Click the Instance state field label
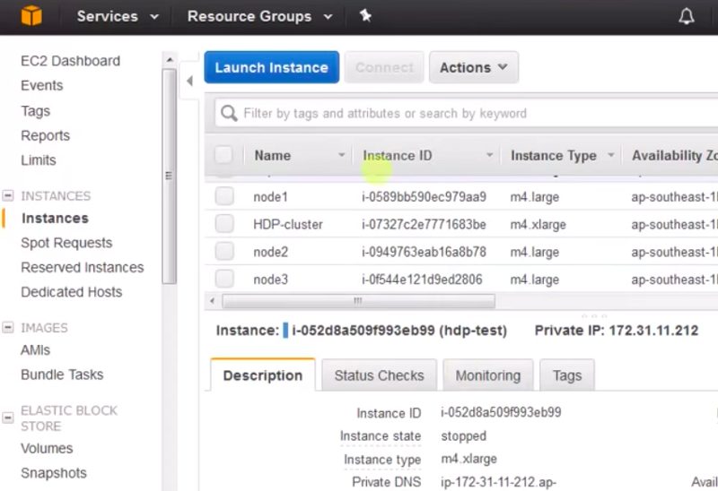 click(381, 435)
